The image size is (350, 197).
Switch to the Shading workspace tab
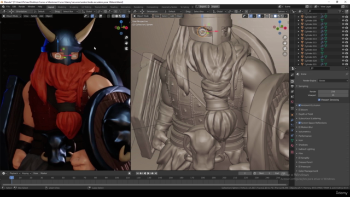click(x=114, y=7)
